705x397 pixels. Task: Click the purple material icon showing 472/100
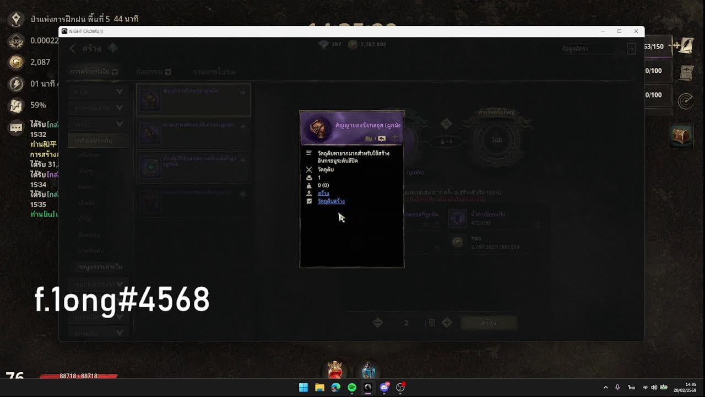click(457, 218)
